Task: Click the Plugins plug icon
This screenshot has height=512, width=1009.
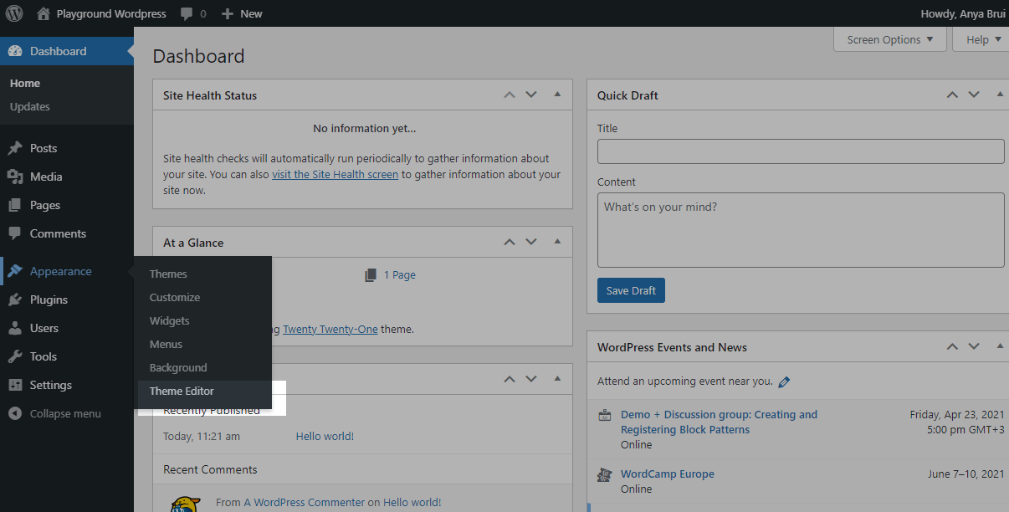Action: pos(15,300)
